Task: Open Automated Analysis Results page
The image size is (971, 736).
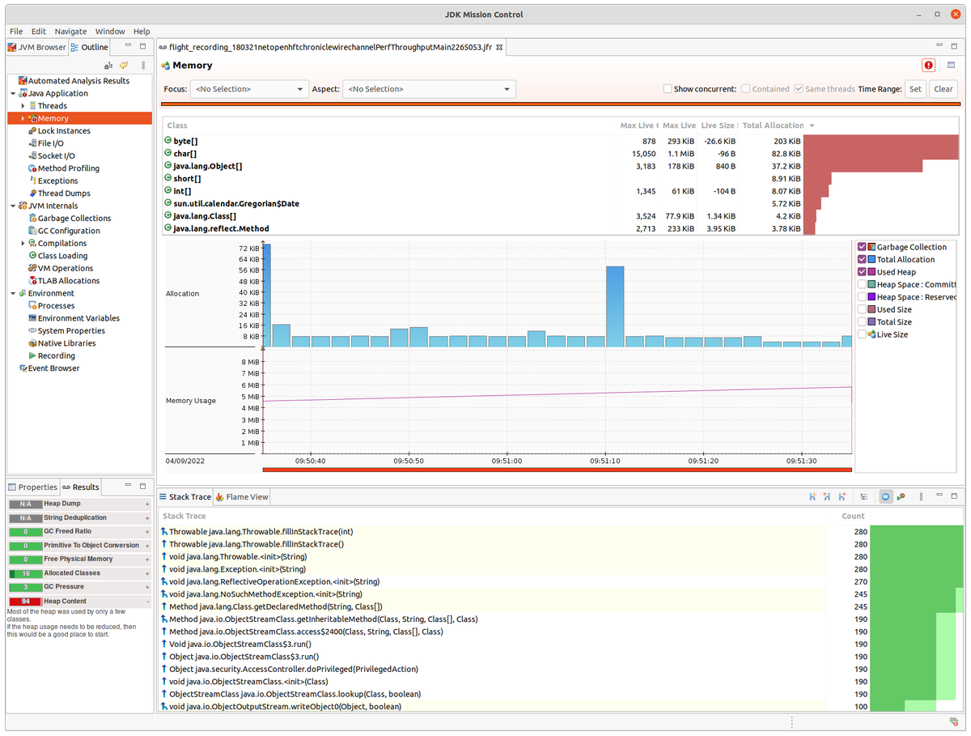Action: click(x=78, y=81)
